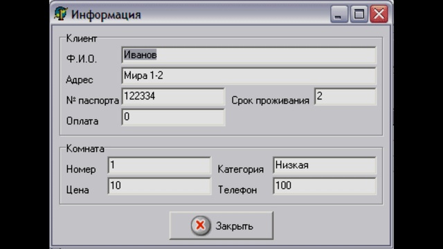Click the red X icon on Закрыть
The image size is (443, 249).
point(200,225)
